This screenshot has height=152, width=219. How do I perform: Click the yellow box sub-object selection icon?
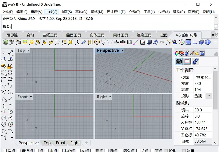[x=71, y=42]
